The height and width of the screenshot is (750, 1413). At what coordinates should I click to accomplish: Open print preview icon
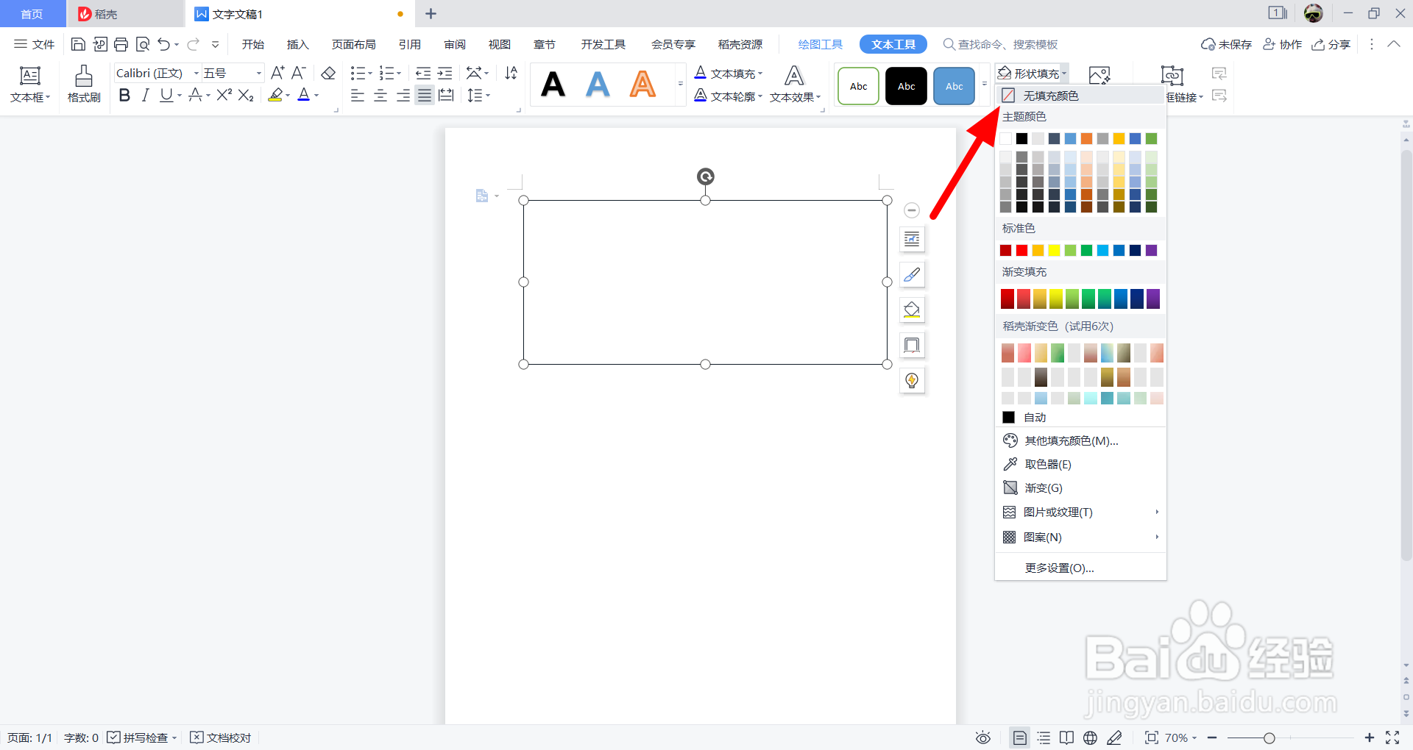pos(143,44)
